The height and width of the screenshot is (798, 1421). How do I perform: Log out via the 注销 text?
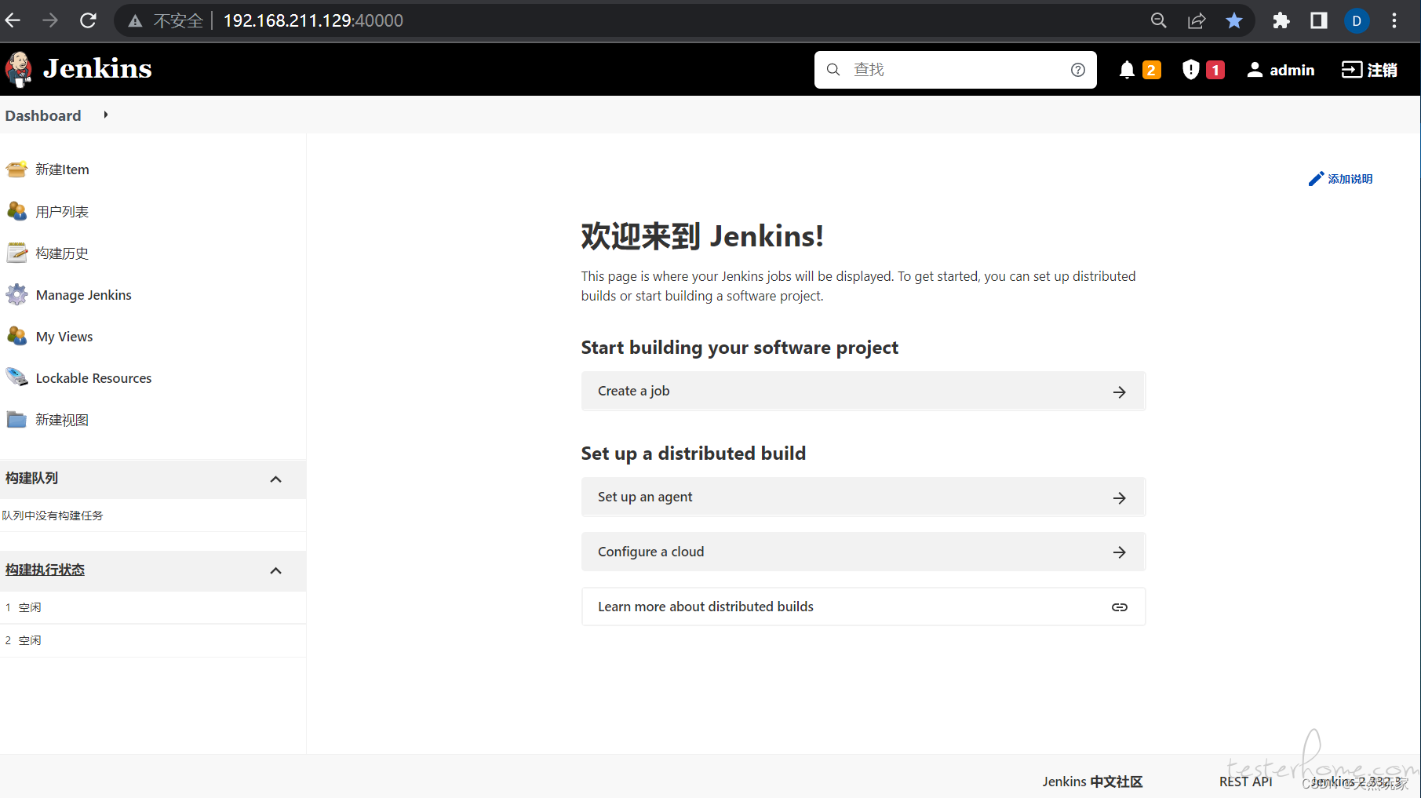coord(1382,70)
